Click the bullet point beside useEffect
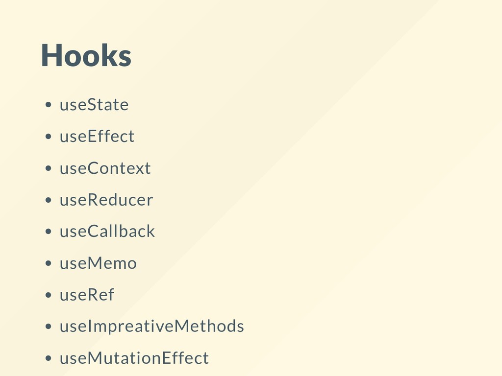The height and width of the screenshot is (376, 502). pos(49,137)
